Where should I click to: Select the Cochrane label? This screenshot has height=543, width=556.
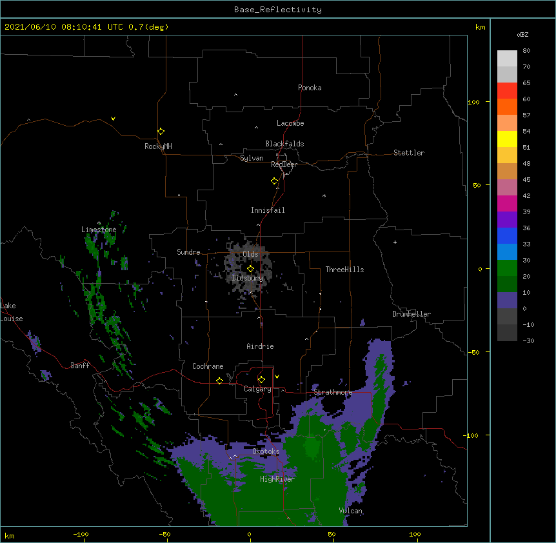[208, 366]
